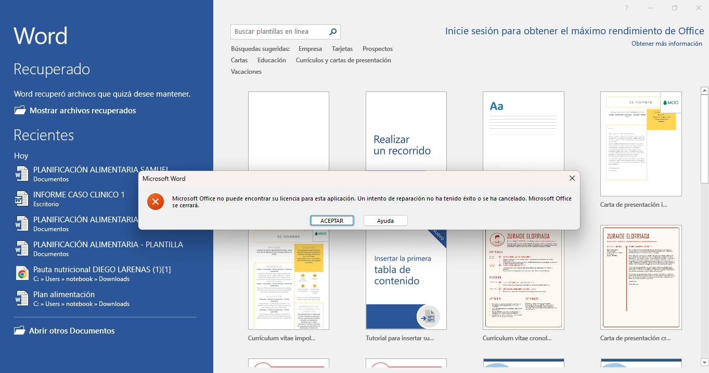Screen dimensions: 709x373
Task: Click ACEPTAR in the license error dialog
Action: (332, 221)
